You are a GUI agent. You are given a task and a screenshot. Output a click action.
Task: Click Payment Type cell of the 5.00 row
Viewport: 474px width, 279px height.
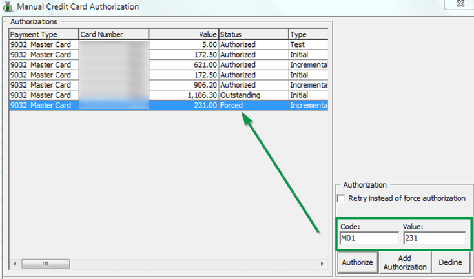[x=44, y=44]
